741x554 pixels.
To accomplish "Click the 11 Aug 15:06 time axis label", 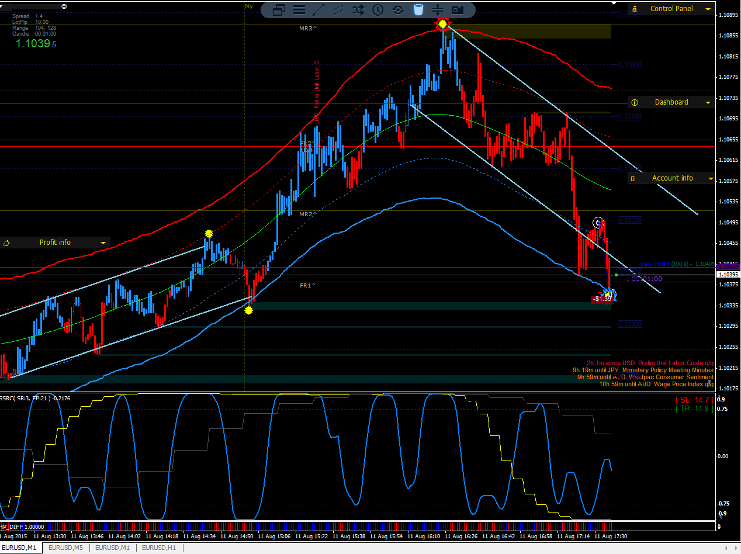I will point(274,536).
